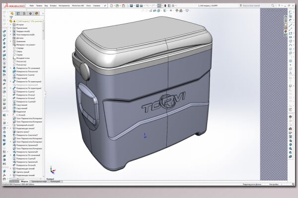Switch to the PropertyManager tab
Image resolution: width=298 pixels, height=198 pixels.
pyautogui.click(x=18, y=13)
